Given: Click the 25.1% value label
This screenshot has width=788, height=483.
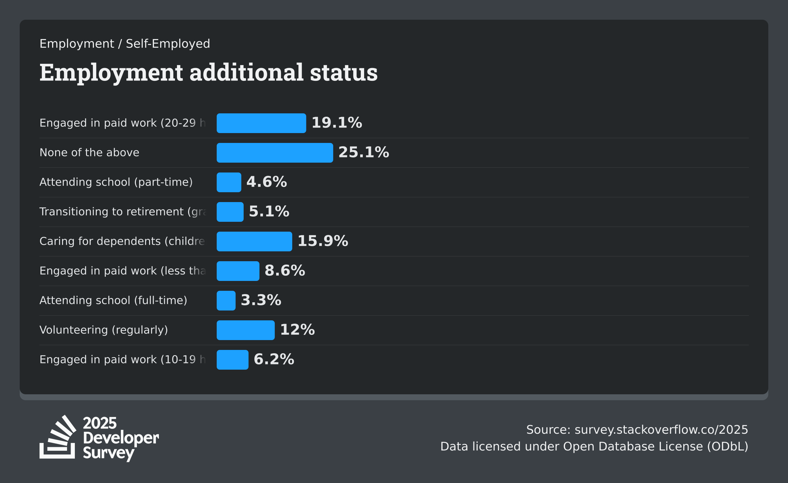Looking at the screenshot, I should 364,152.
